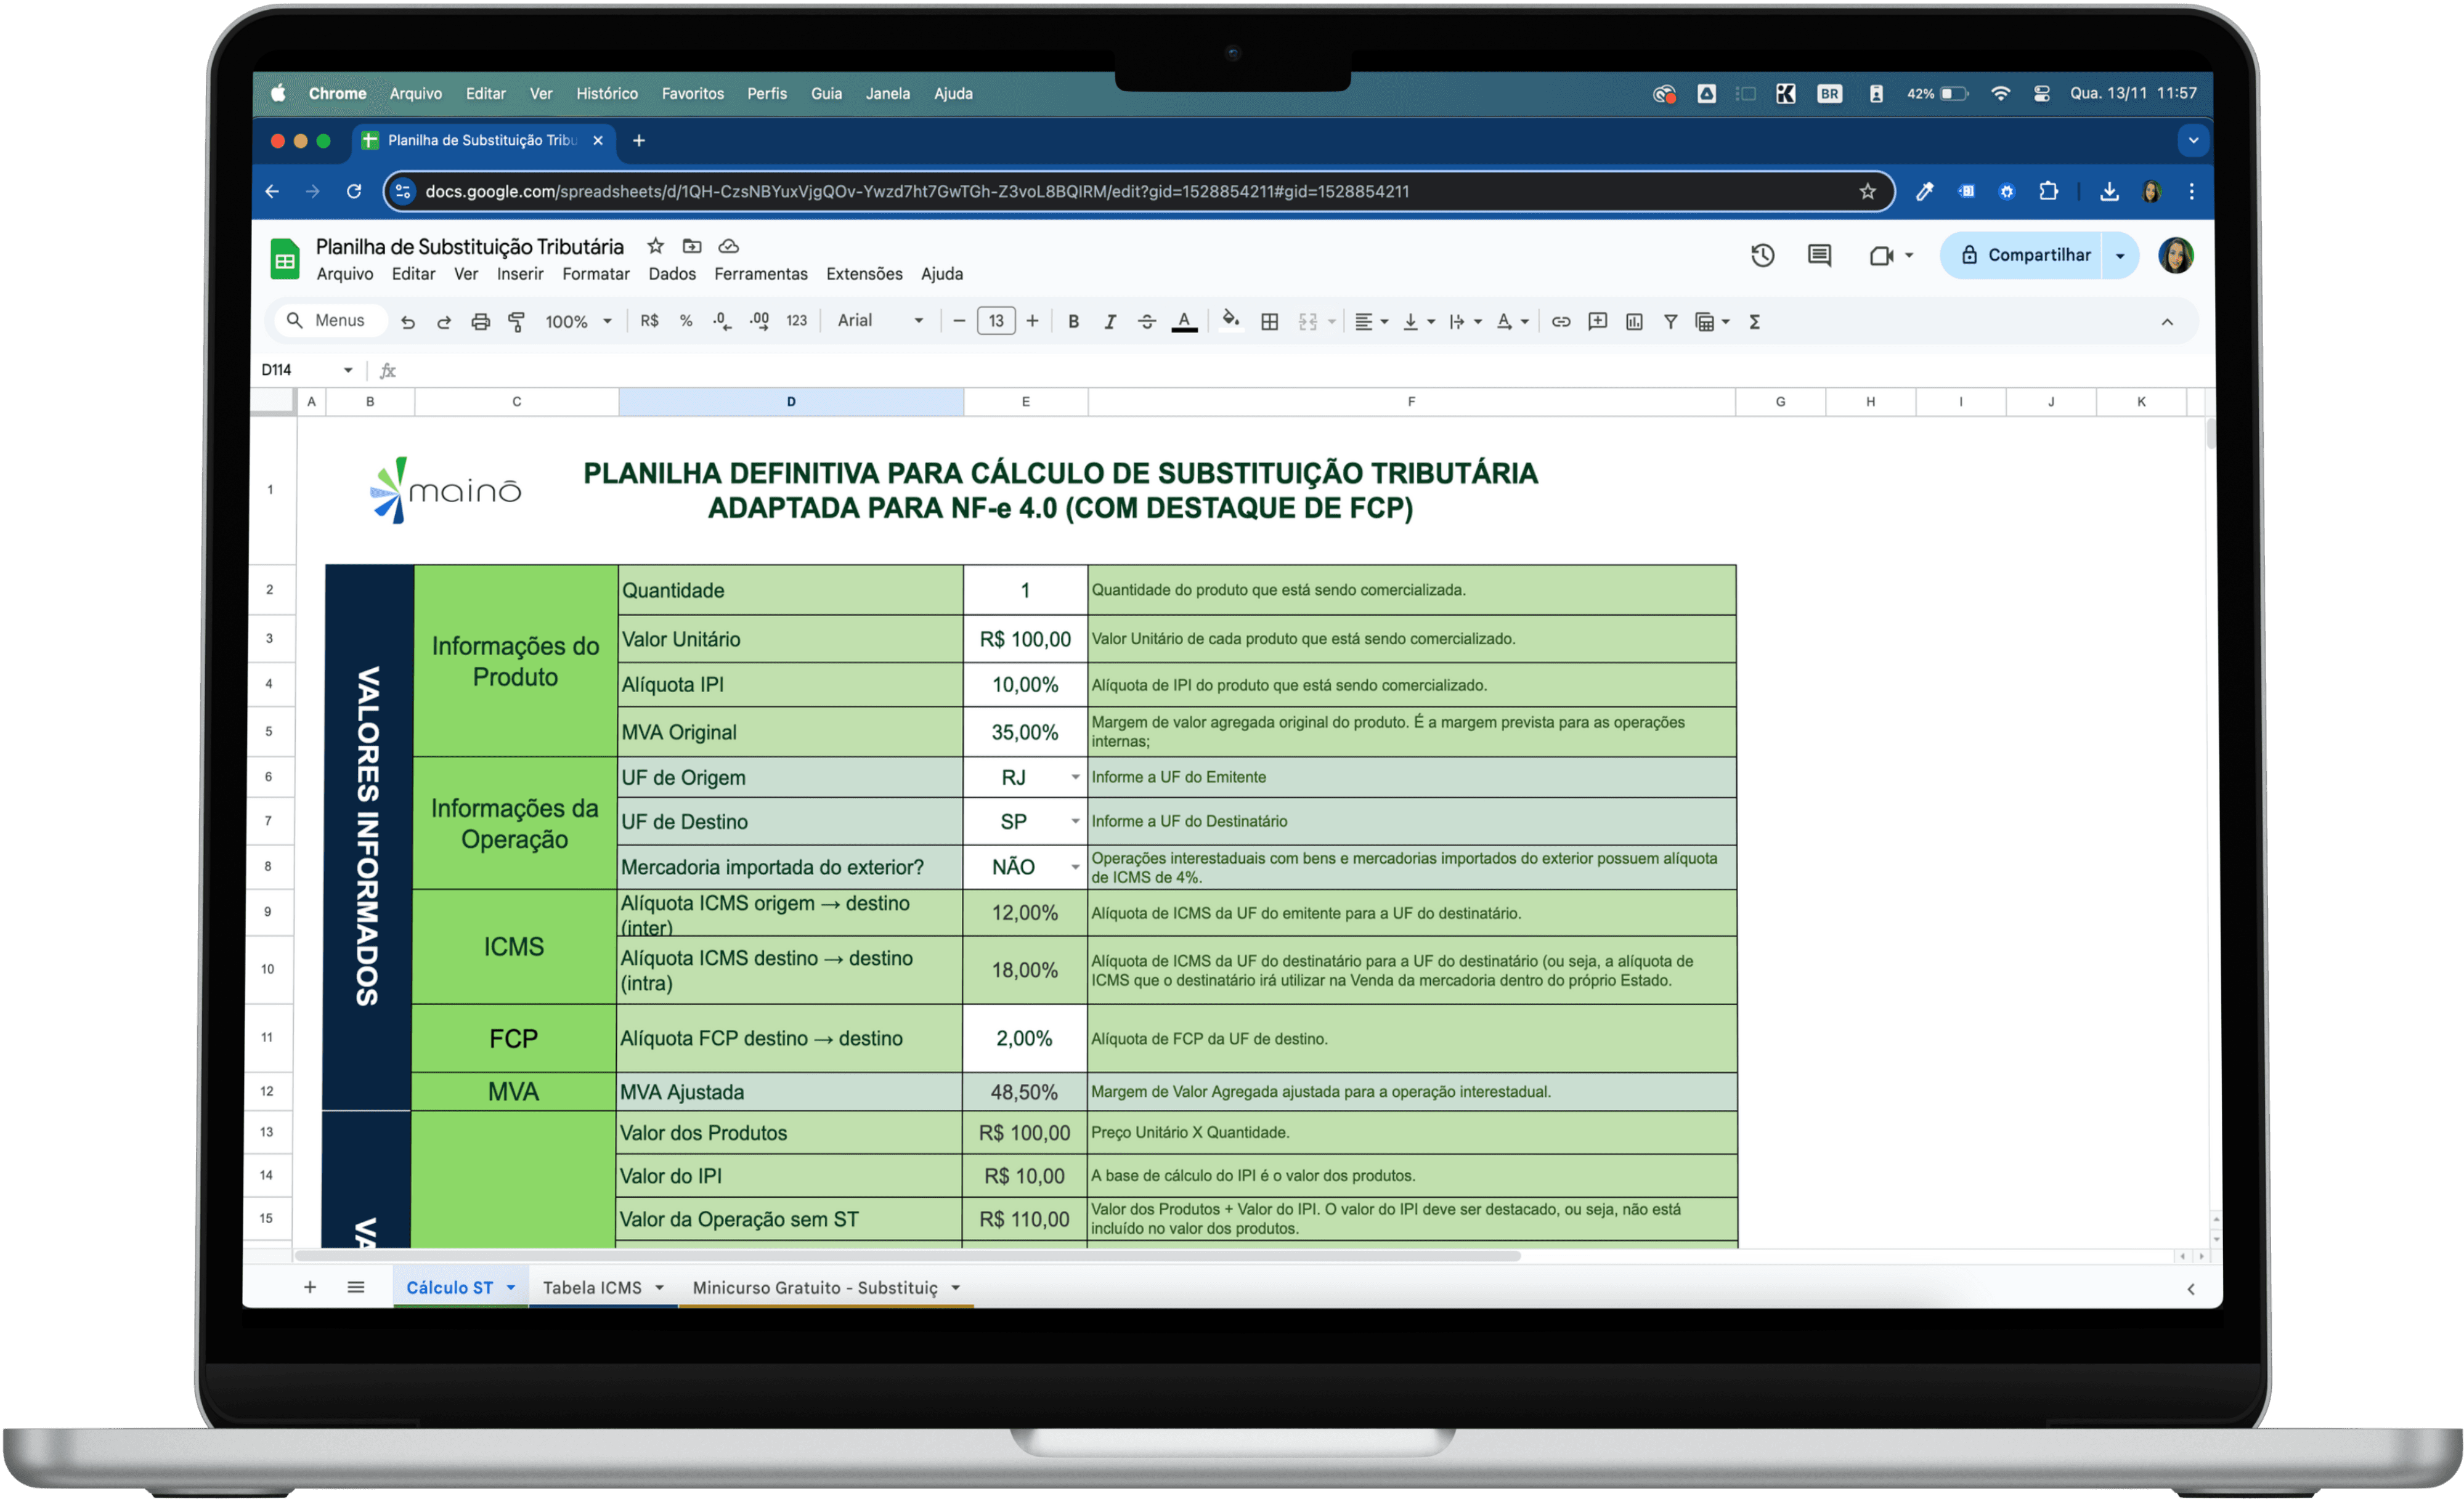Screen dimensions: 2464x1499
Task: Open zoom 100% dropdown
Action: pos(578,321)
